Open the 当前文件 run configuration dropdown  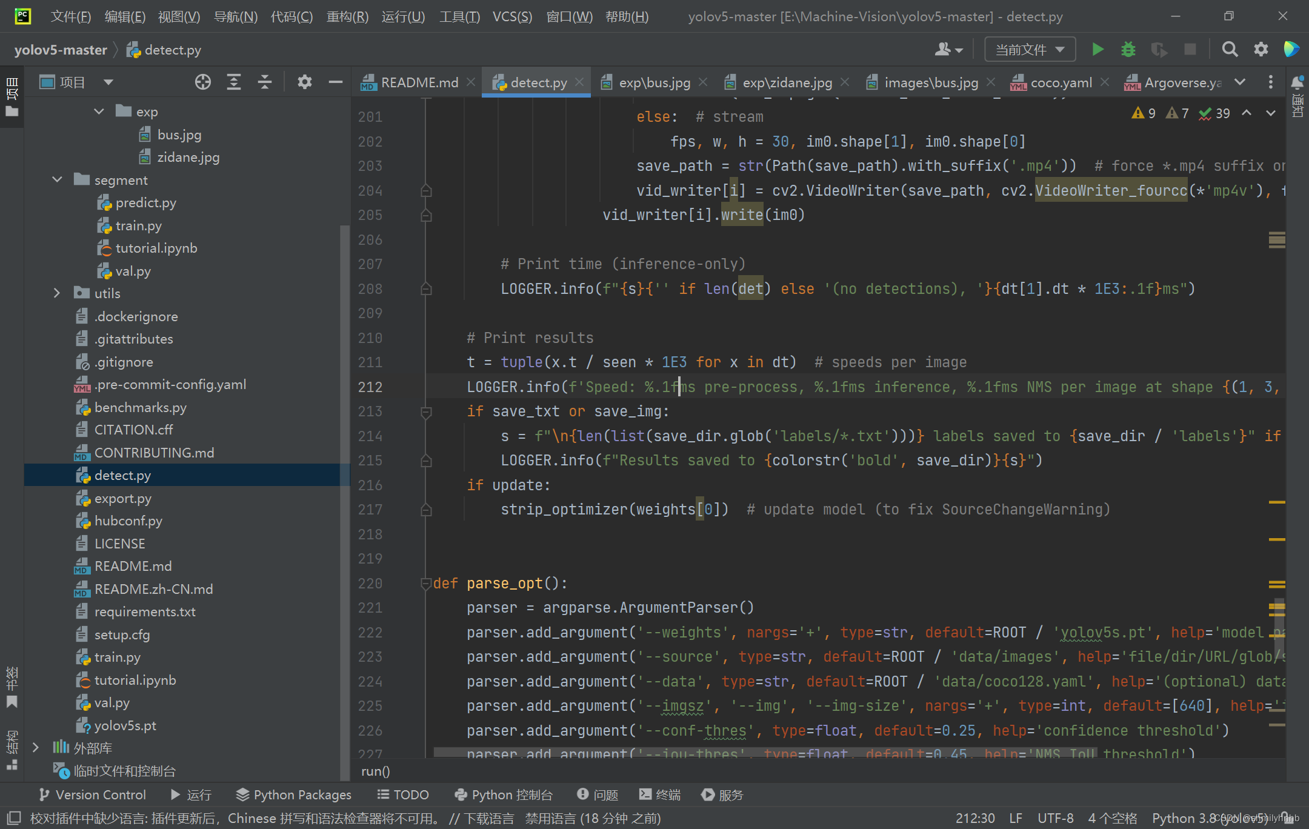pos(1030,49)
